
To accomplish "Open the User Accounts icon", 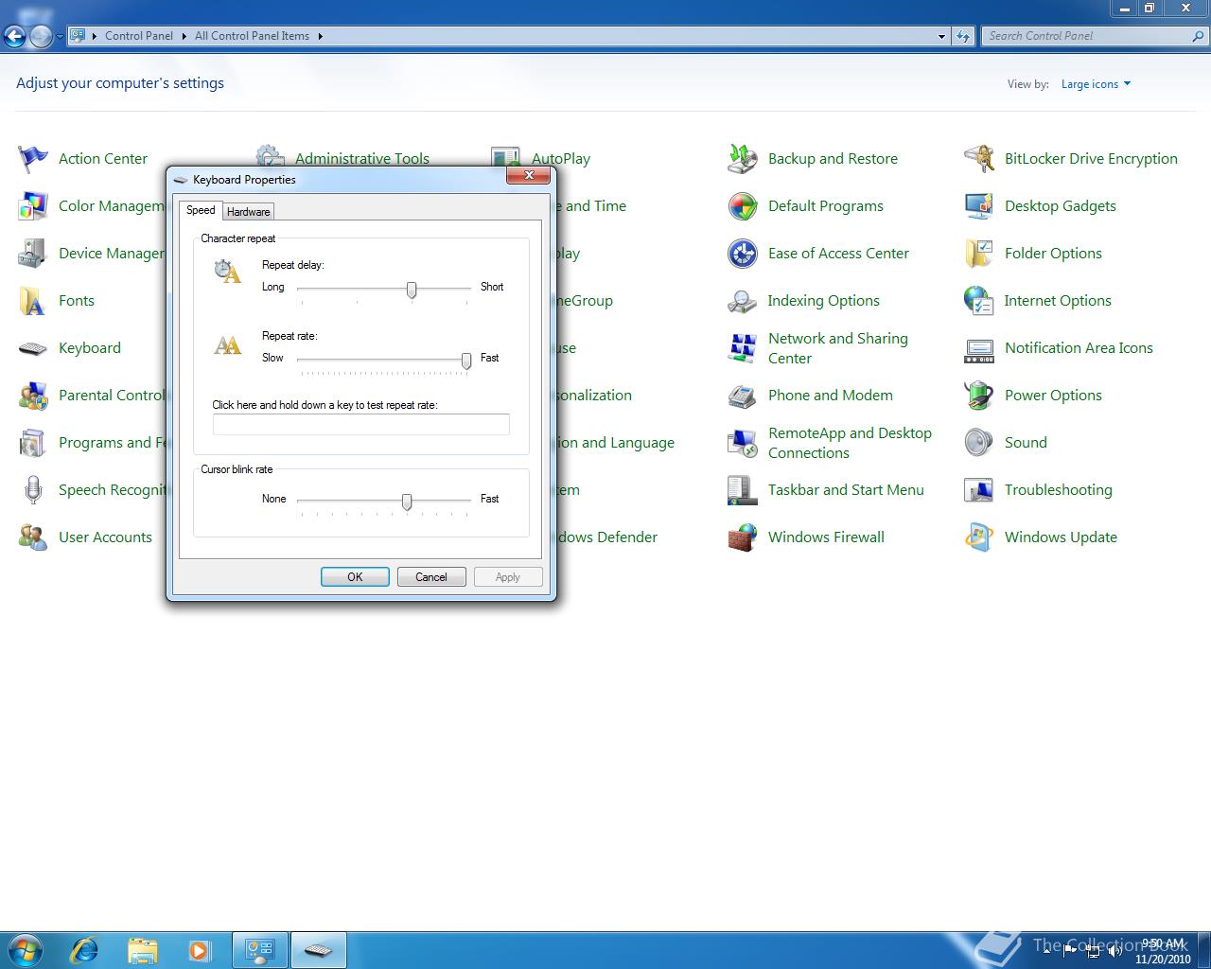I will click(33, 537).
